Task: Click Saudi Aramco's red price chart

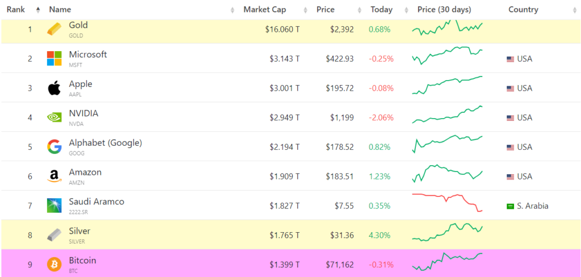Action: [x=447, y=203]
